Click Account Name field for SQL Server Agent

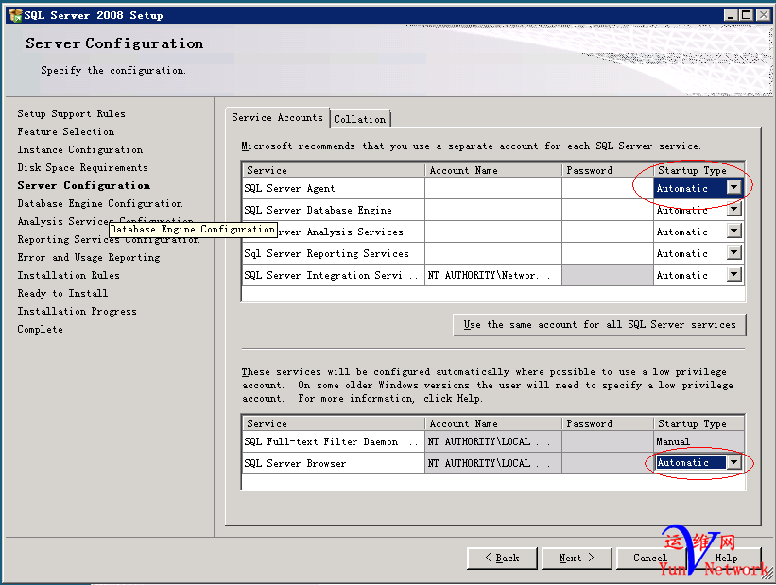(493, 188)
